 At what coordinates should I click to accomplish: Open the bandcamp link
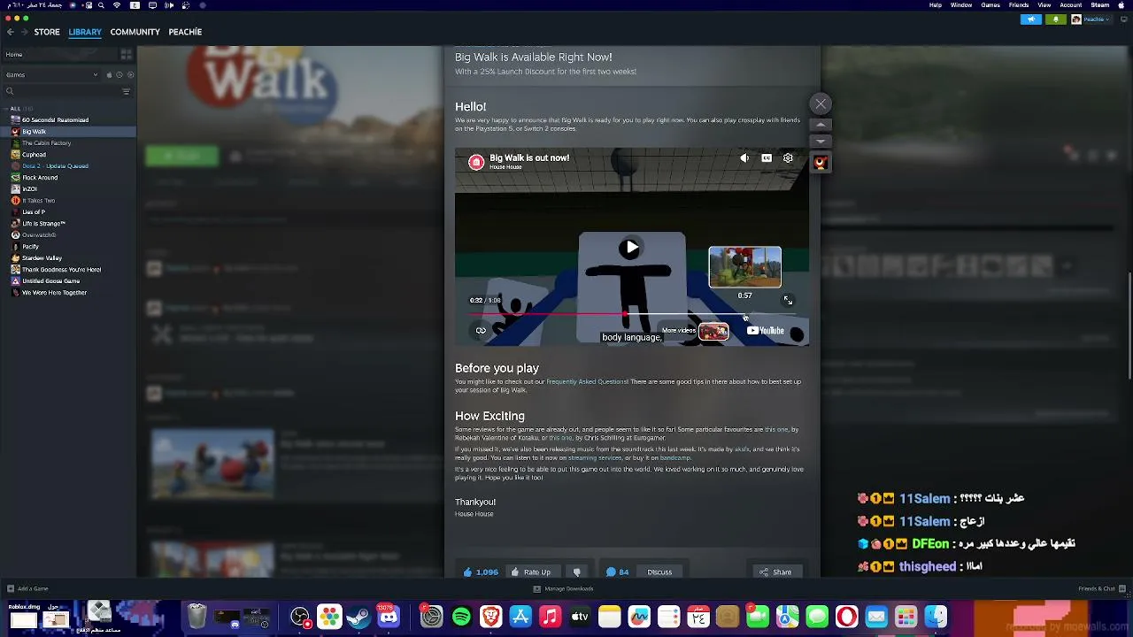click(x=674, y=458)
